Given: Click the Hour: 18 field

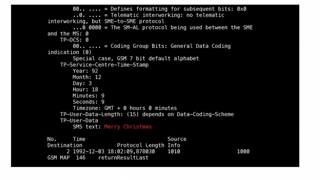Looking at the screenshot, I should click(85, 90).
